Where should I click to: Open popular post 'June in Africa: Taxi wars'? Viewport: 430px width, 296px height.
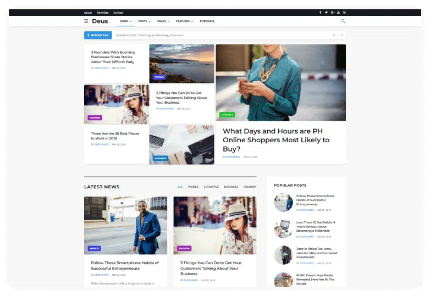point(317,253)
